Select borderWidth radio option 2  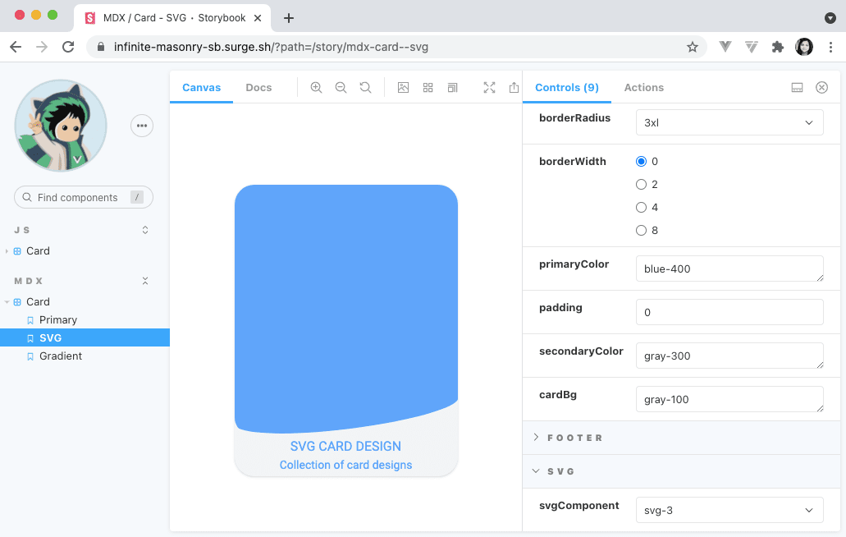[x=641, y=184]
